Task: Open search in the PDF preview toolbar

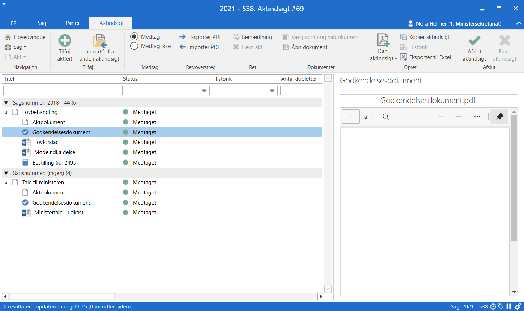Action: pyautogui.click(x=386, y=117)
